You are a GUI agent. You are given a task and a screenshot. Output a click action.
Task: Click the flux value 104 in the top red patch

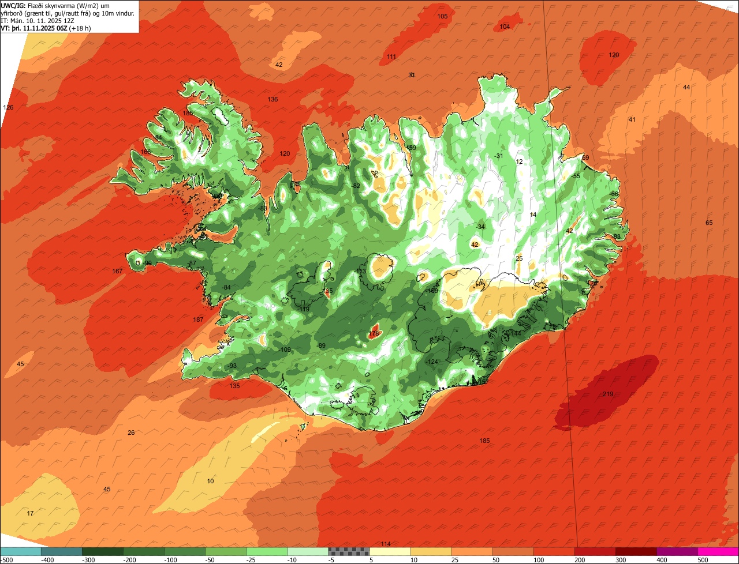pyautogui.click(x=505, y=27)
